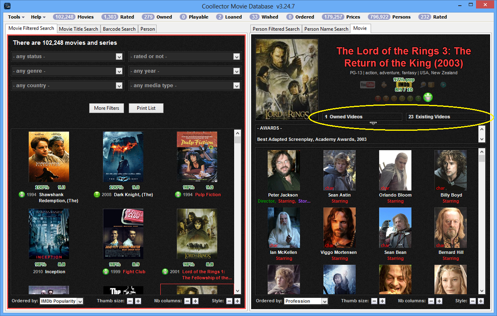Select the angry red smiley rating

378,98
